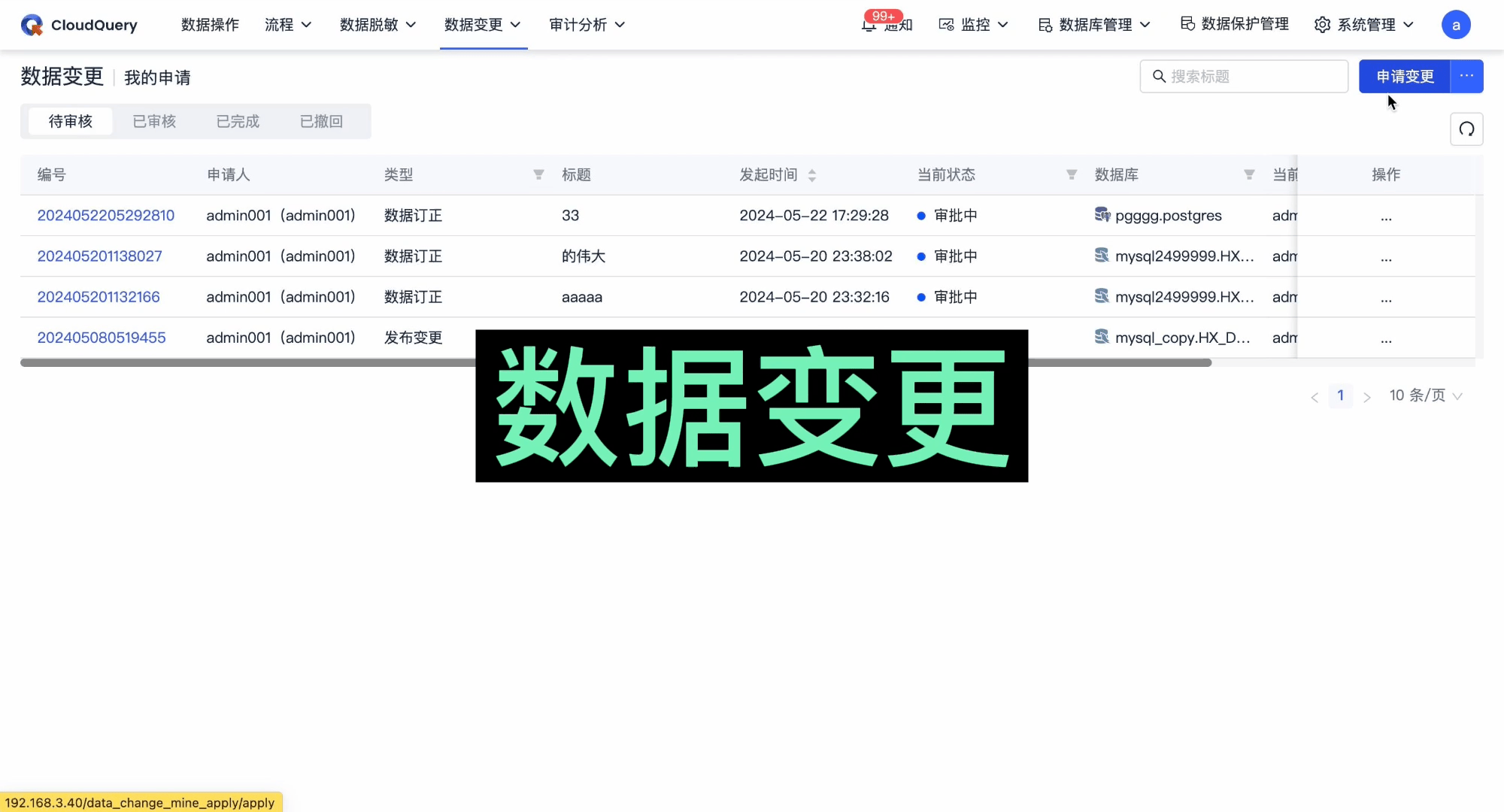Image resolution: width=1504 pixels, height=812 pixels.
Task: Switch to the 已完成 tab
Action: click(x=237, y=121)
